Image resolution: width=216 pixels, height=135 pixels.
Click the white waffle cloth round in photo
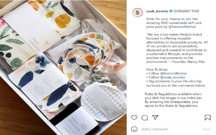click(104, 102)
